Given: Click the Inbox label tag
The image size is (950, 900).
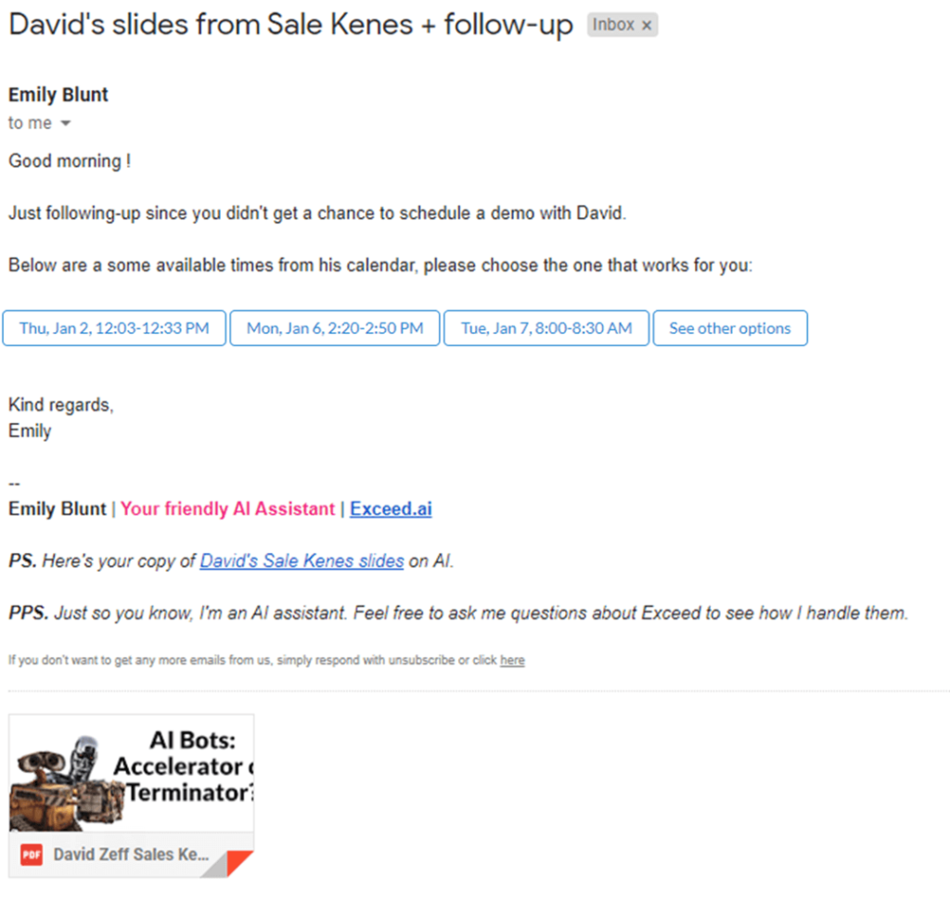Looking at the screenshot, I should click(x=612, y=25).
